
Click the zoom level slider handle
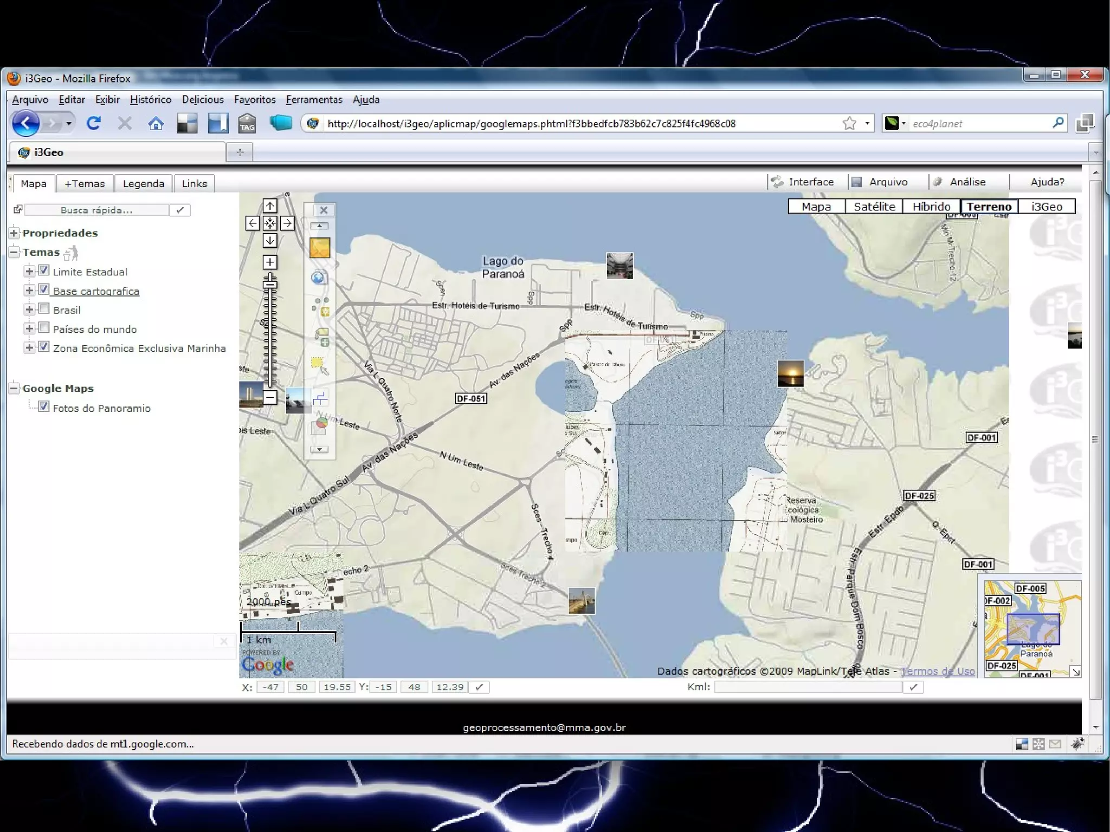click(x=270, y=283)
